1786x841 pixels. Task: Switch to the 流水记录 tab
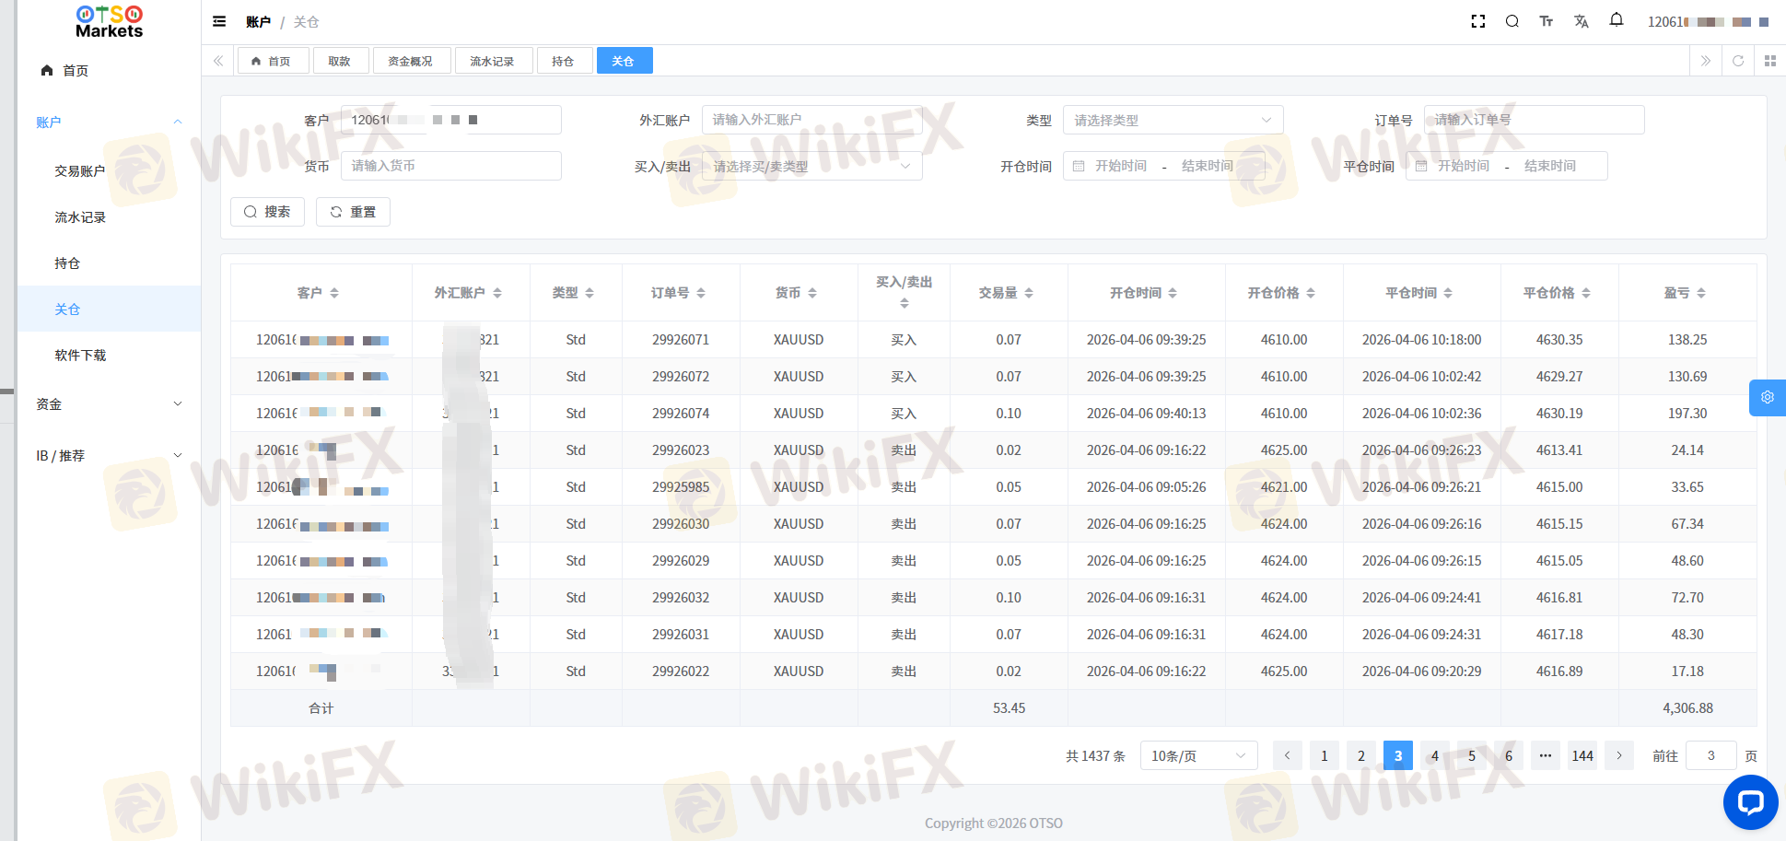click(x=492, y=61)
